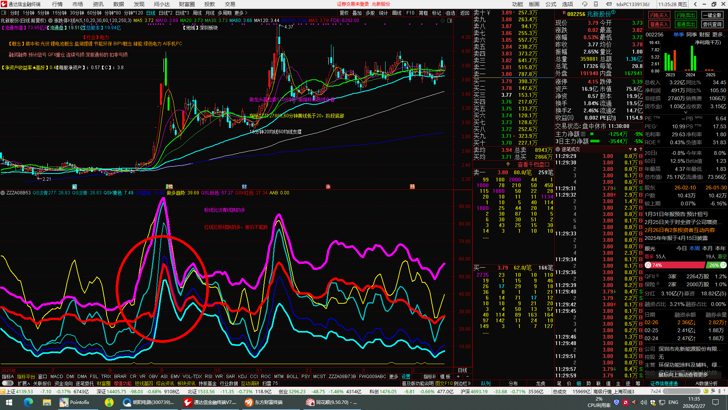Click the mail envelope icon in title bar
Viewport: 728px width, 410px height.
[609, 4]
